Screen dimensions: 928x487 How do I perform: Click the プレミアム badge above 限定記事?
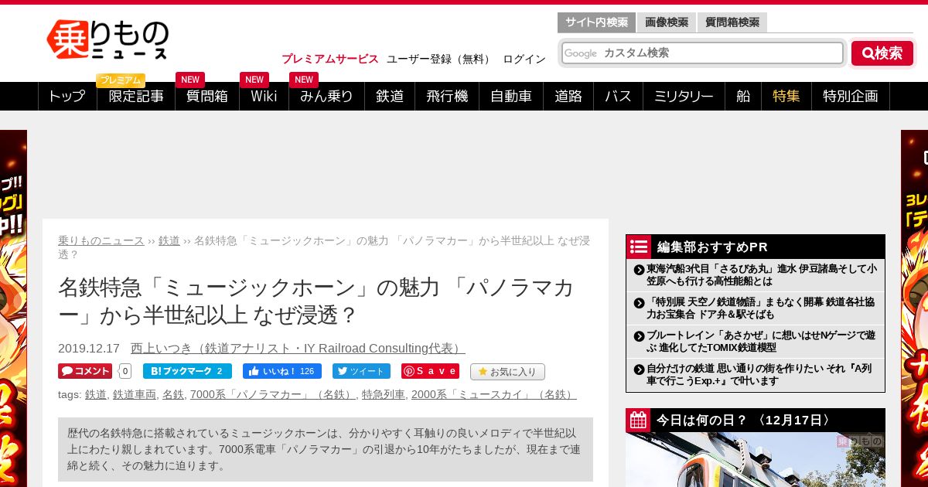[x=121, y=80]
